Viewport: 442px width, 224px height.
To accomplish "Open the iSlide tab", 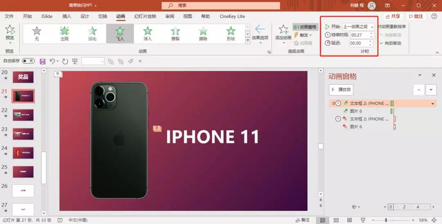I will [47, 16].
